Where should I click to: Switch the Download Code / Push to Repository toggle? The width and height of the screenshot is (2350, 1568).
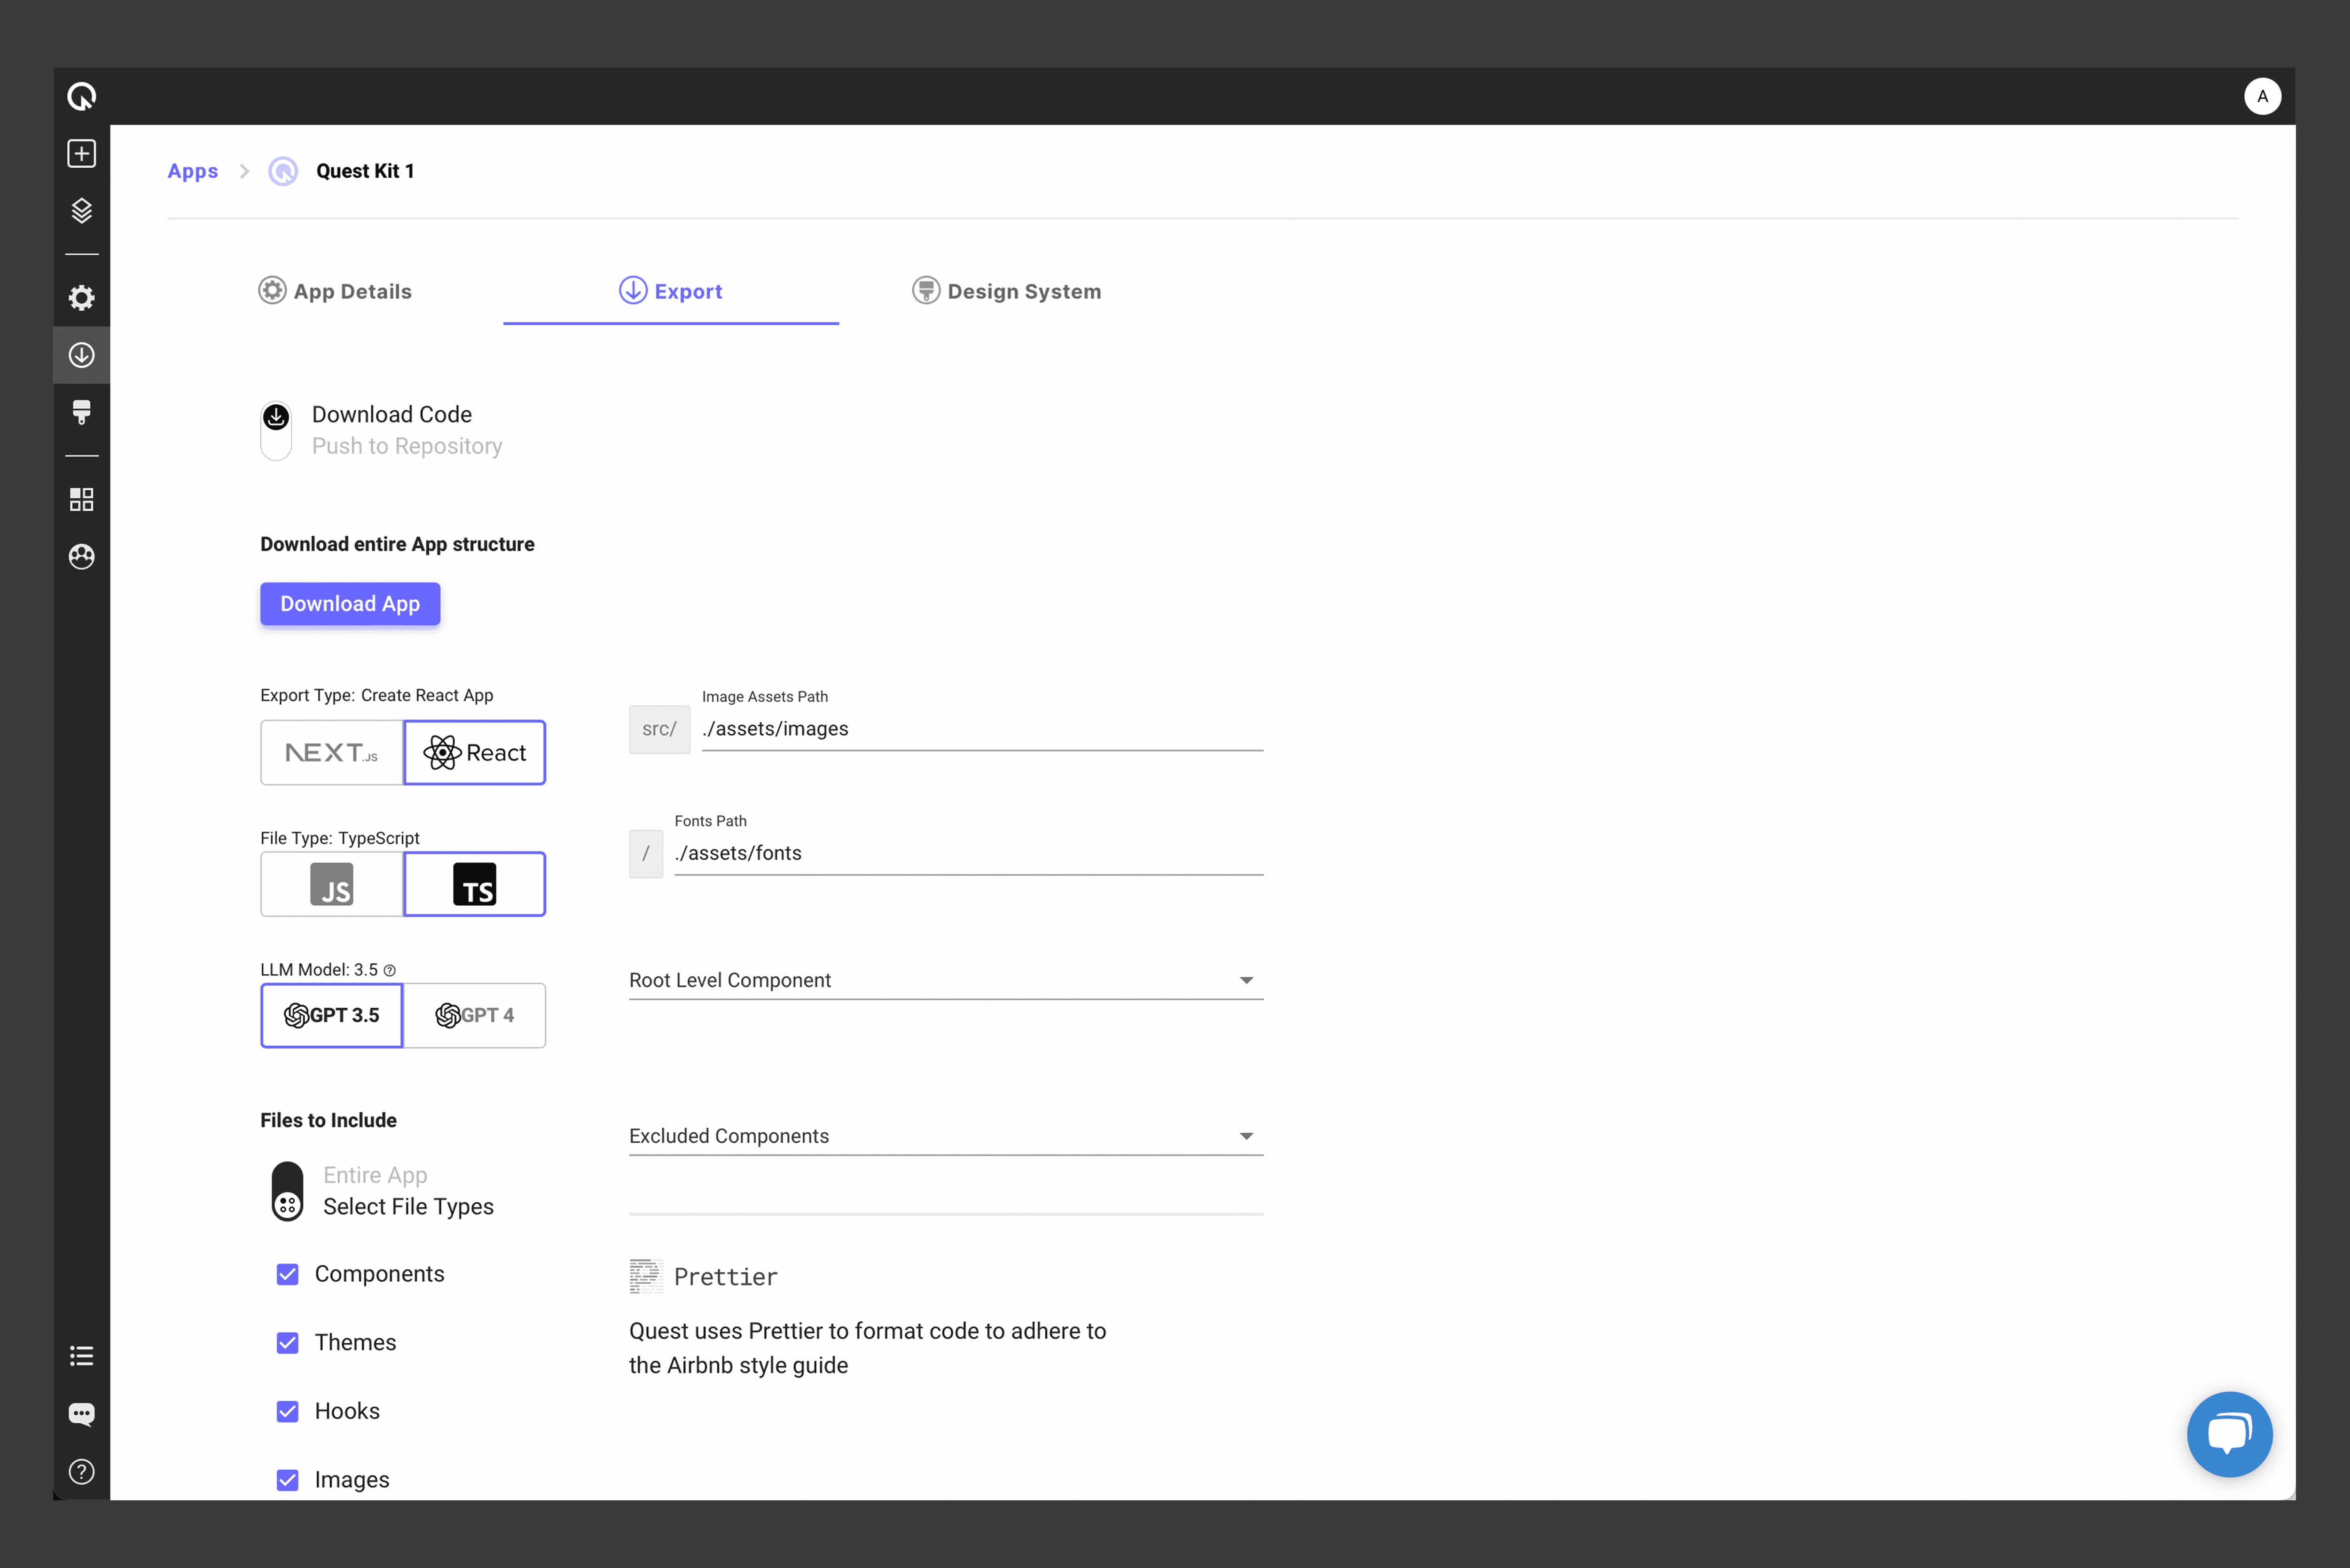(x=276, y=431)
